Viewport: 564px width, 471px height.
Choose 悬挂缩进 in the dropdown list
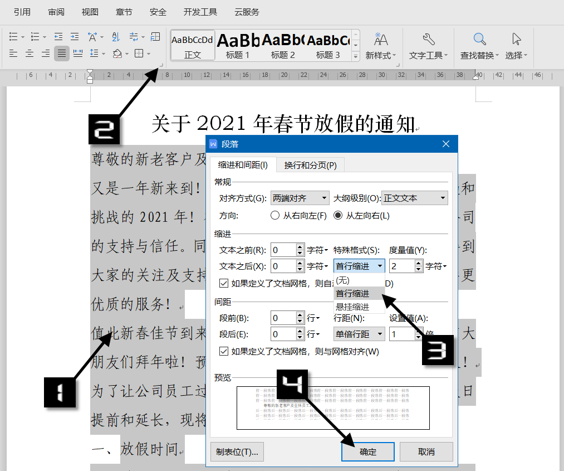[359, 307]
